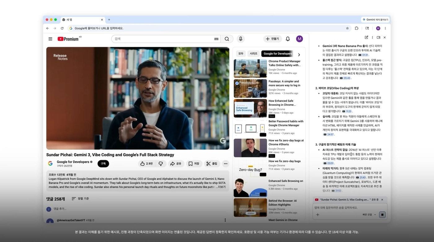This screenshot has width=434, height=242.
Task: Select the 시리즈 filter chip
Action: click(253, 53)
